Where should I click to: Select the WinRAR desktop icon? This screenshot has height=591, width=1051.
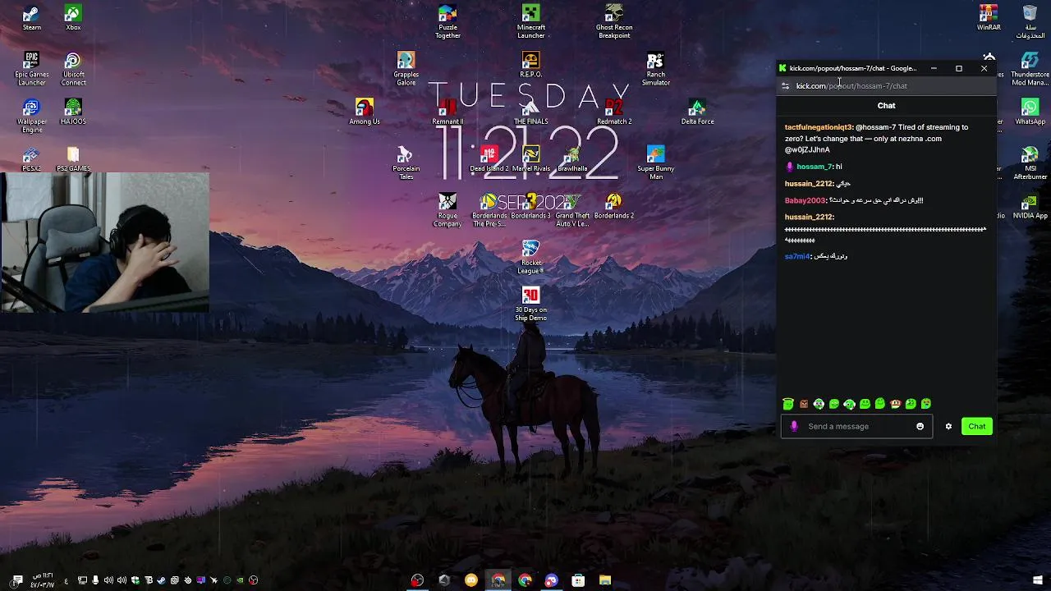click(988, 18)
